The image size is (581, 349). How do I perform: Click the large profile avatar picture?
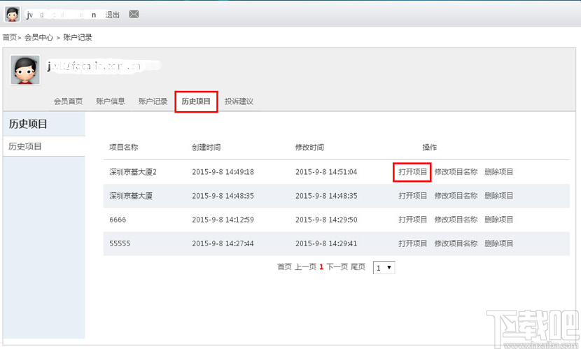tap(25, 70)
